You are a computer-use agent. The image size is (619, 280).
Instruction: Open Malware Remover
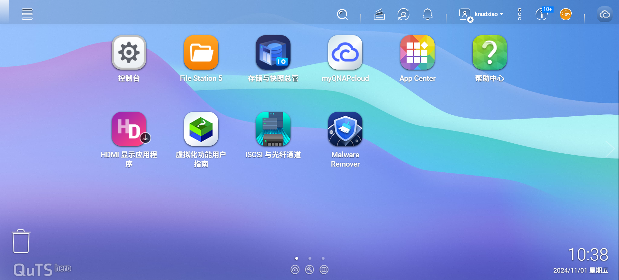tap(345, 129)
